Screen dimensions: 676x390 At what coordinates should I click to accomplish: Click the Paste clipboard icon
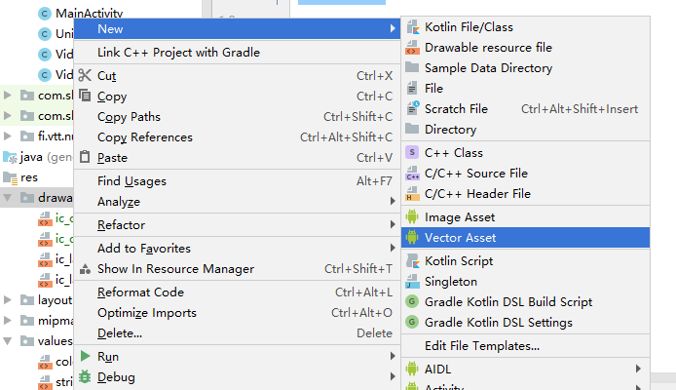[85, 157]
